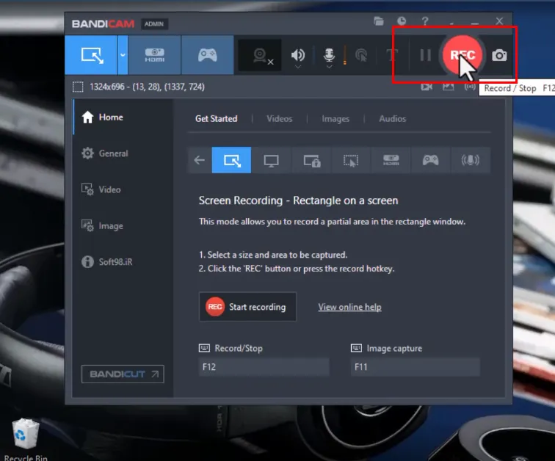
Task: Select rectangle mode in Get Started strip
Action: pos(231,160)
